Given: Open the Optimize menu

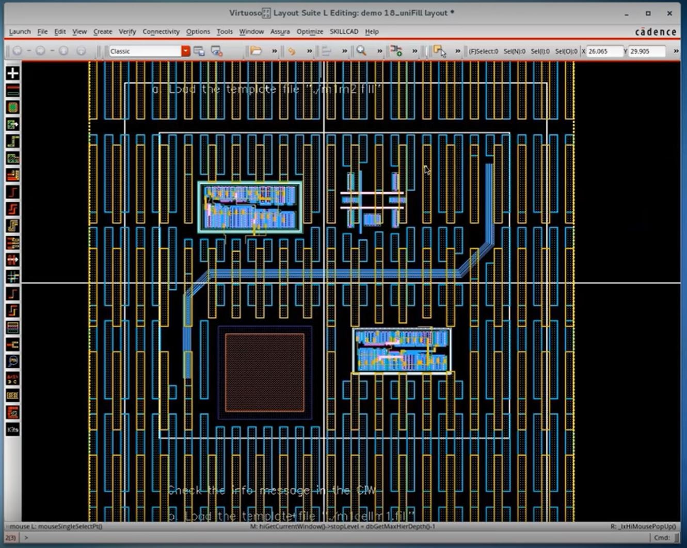Looking at the screenshot, I should (x=310, y=31).
